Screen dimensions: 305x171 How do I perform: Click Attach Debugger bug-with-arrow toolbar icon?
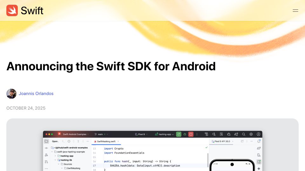click(x=229, y=134)
